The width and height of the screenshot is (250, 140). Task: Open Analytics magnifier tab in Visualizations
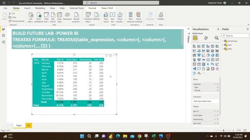[216, 38]
